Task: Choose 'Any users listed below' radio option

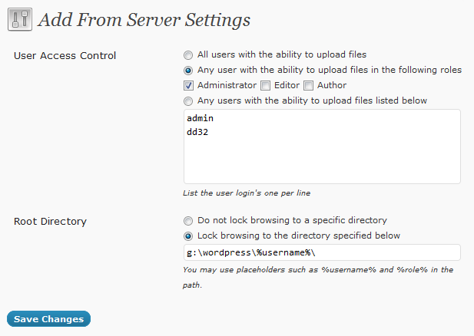Action: pos(188,100)
